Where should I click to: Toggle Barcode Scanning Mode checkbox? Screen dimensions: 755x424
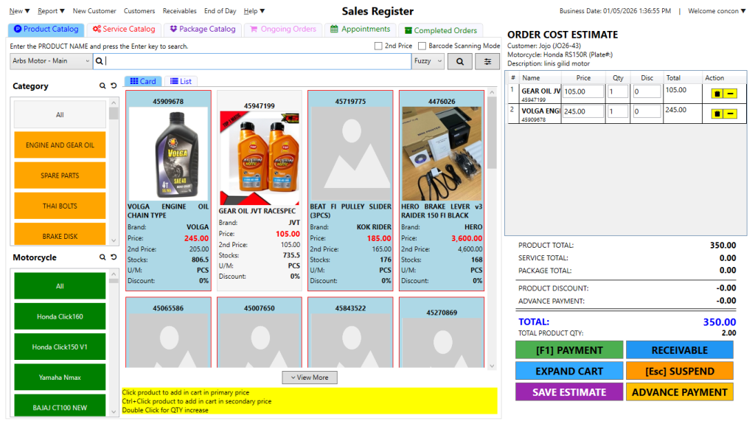coord(422,46)
